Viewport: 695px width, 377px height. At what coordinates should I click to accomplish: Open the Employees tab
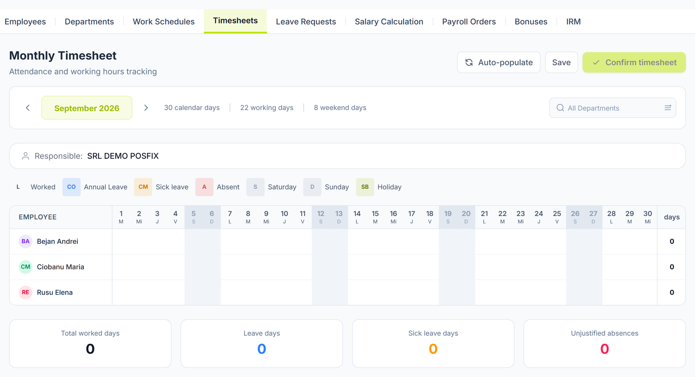click(25, 22)
